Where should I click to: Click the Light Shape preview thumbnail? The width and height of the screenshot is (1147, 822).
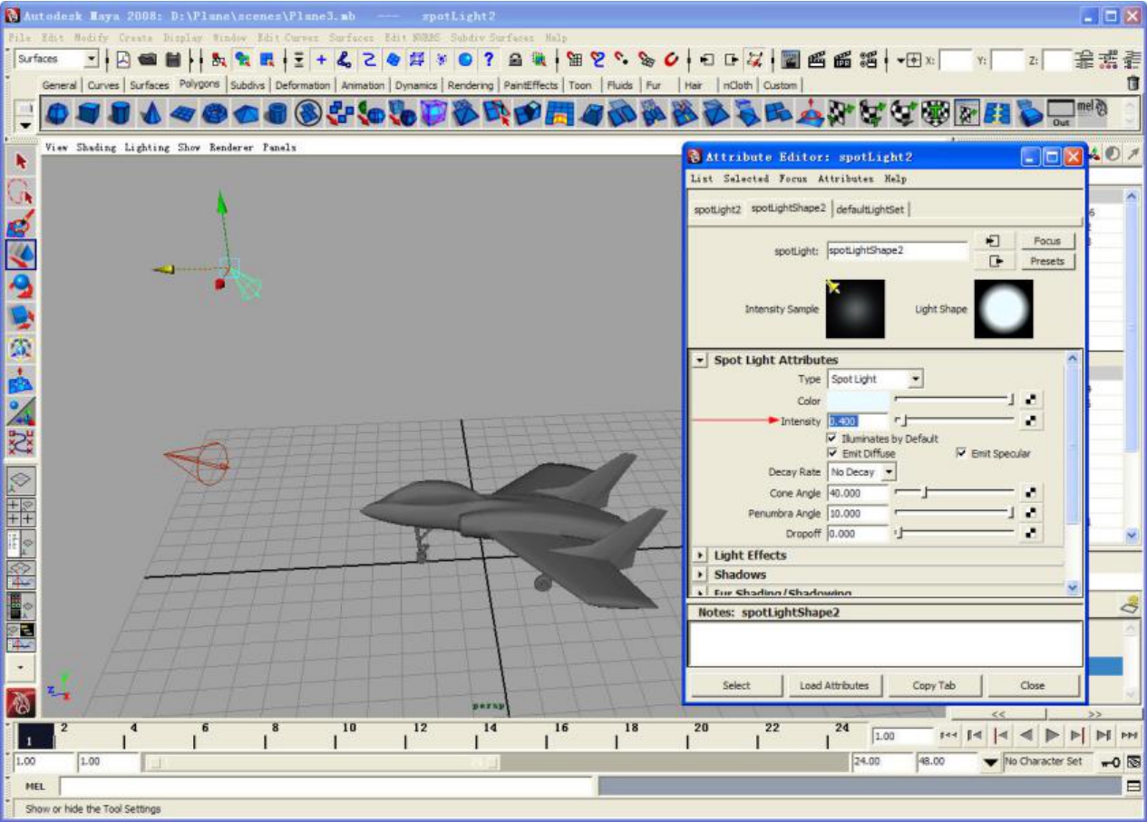click(1004, 309)
